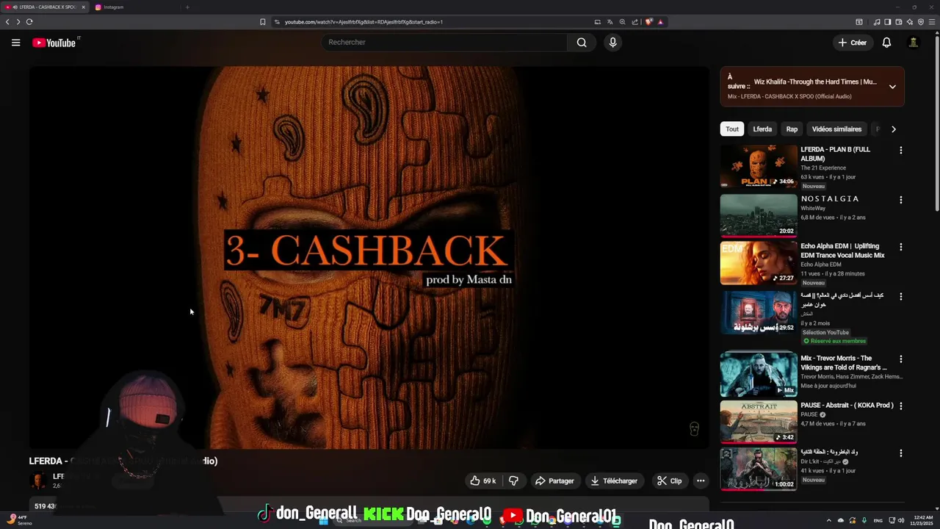Open the site settings icon beside the URL

(277, 22)
